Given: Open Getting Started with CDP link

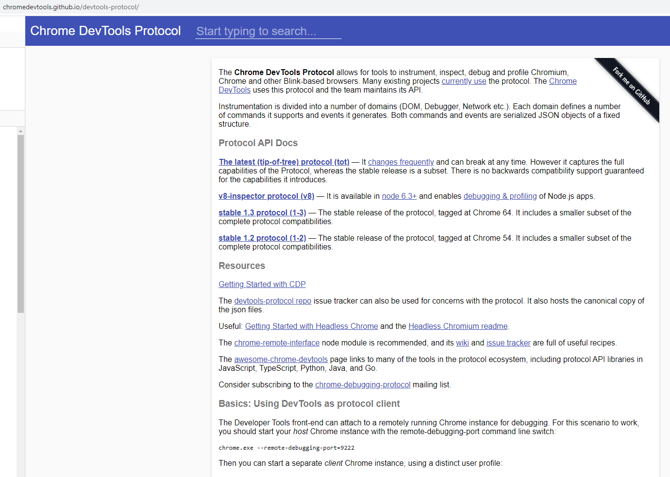Looking at the screenshot, I should click(x=262, y=285).
